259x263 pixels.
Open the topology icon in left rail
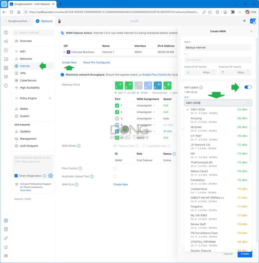click(x=6, y=41)
